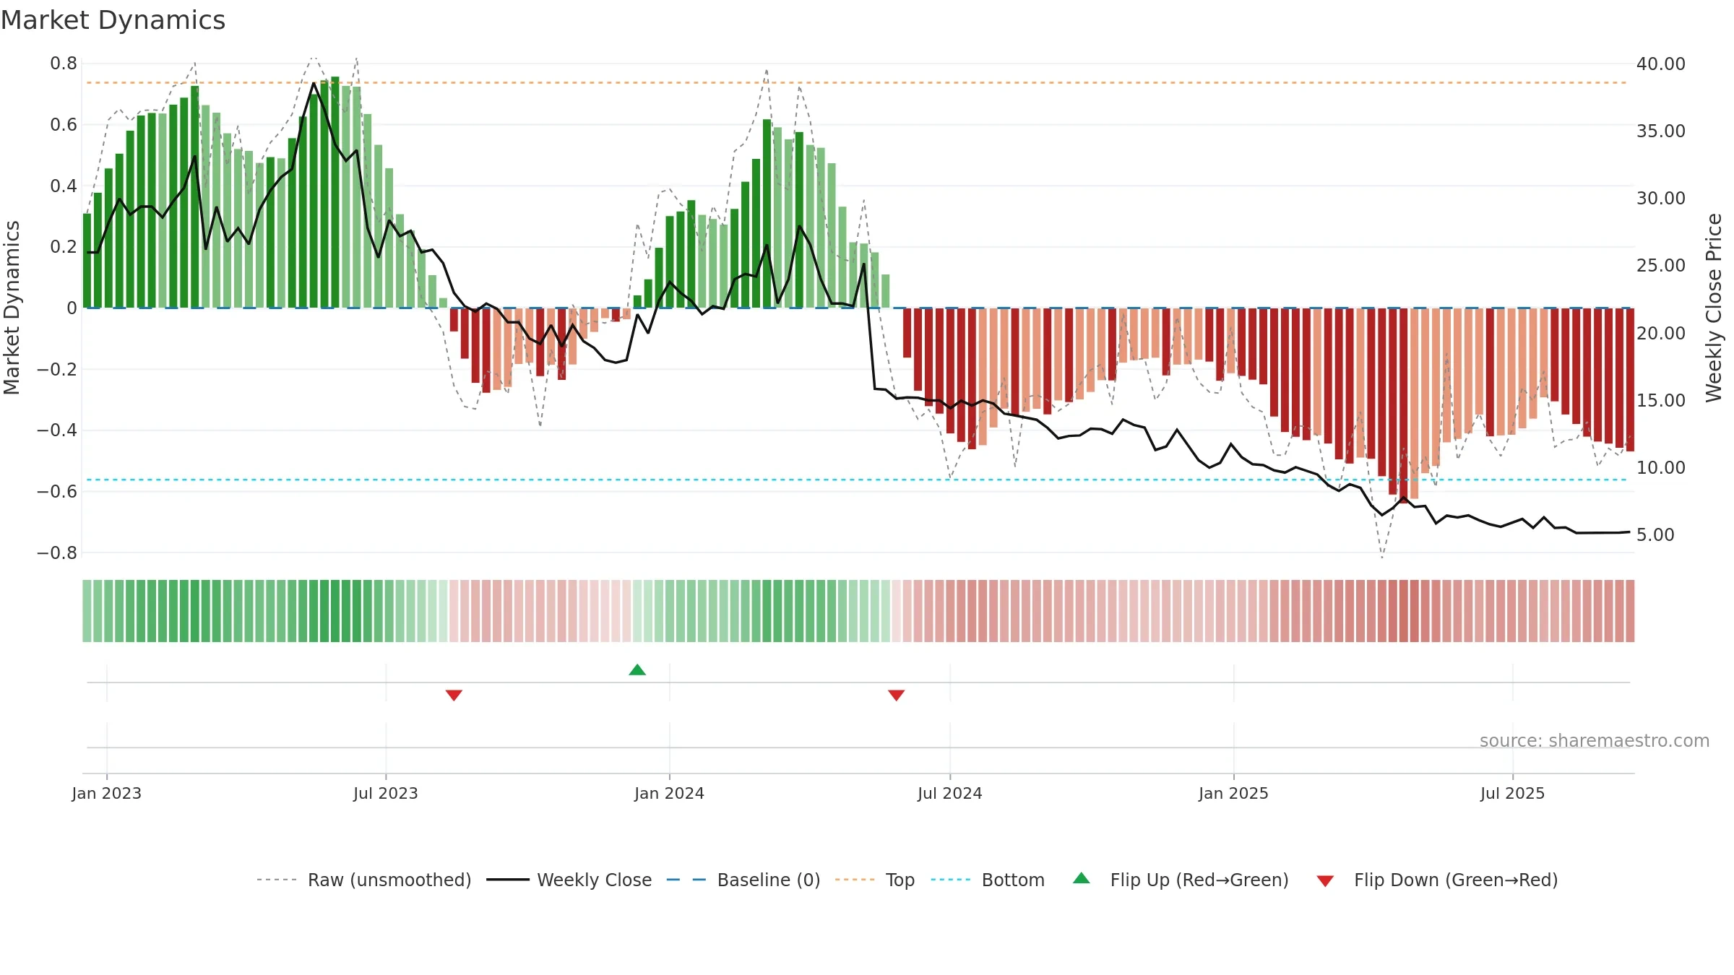Image resolution: width=1734 pixels, height=975 pixels.
Task: Click the red Flip Down marker near Jun 2024
Action: (896, 695)
